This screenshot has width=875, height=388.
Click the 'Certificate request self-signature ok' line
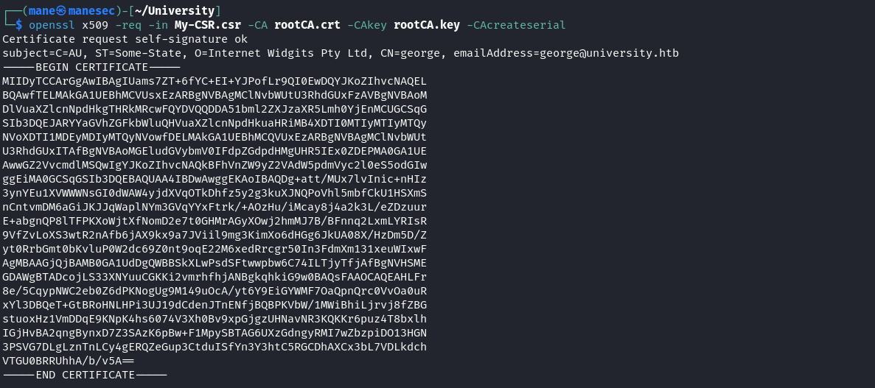125,40
